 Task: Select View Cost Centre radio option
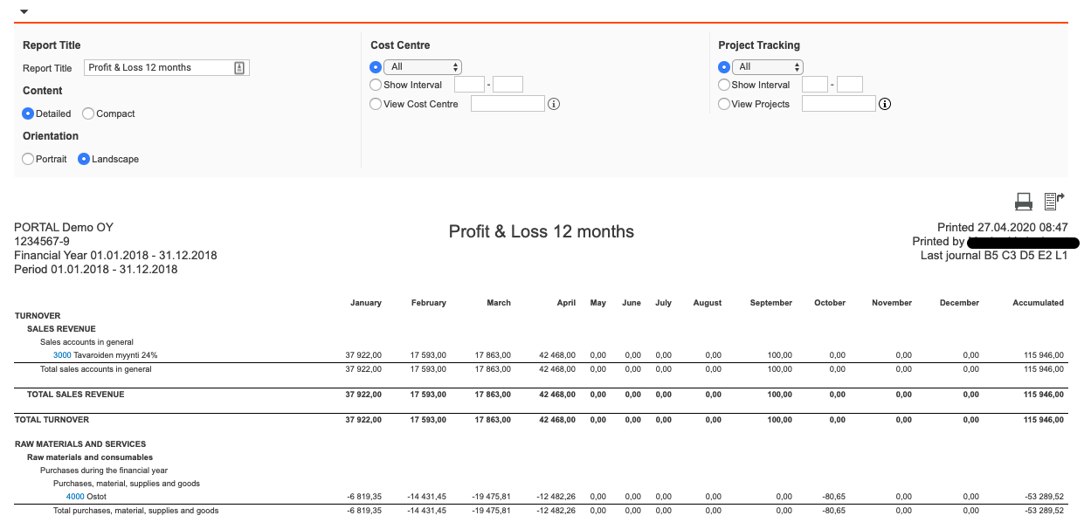point(376,104)
